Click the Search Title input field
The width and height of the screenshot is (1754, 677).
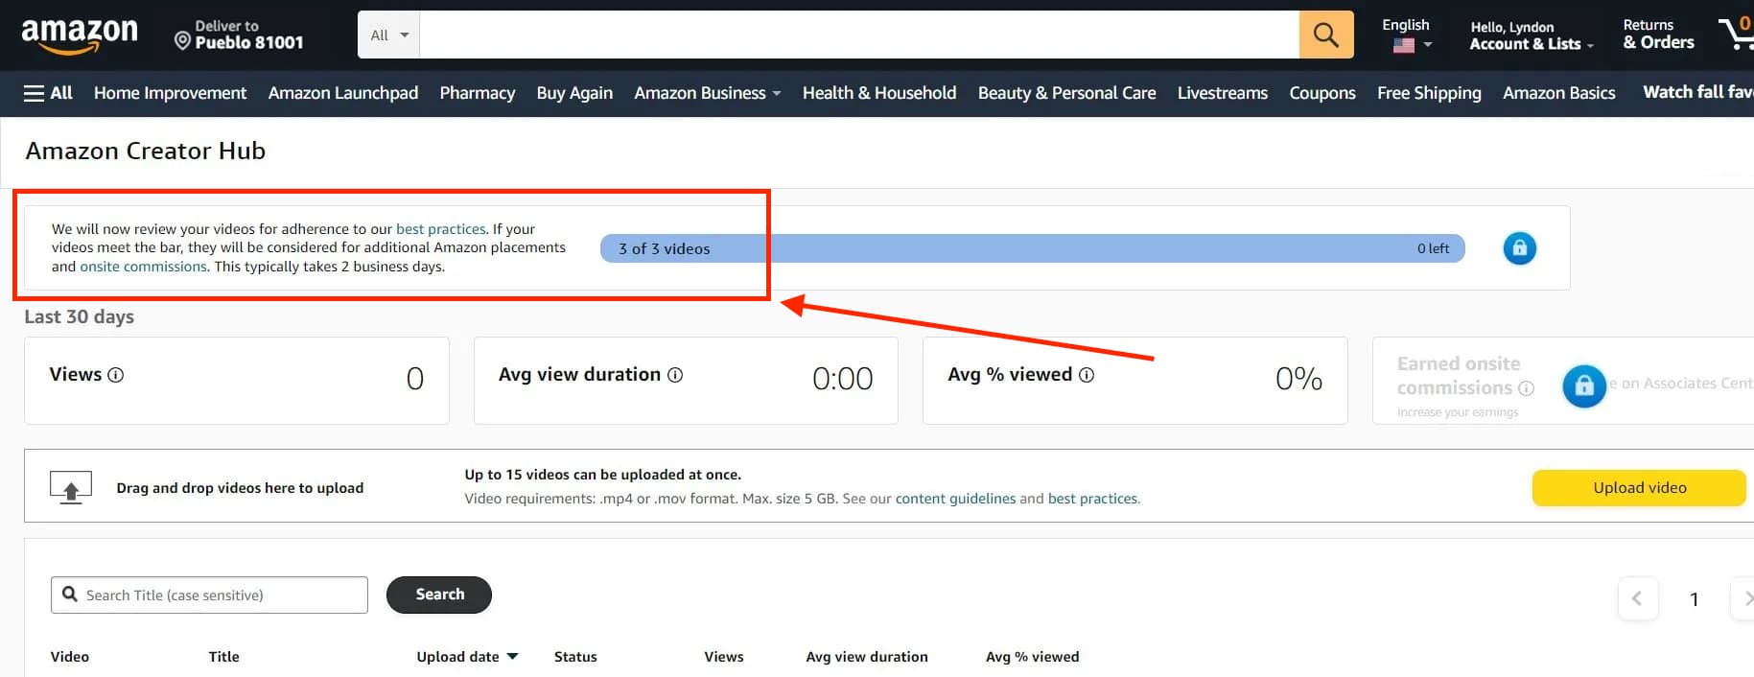(x=209, y=595)
